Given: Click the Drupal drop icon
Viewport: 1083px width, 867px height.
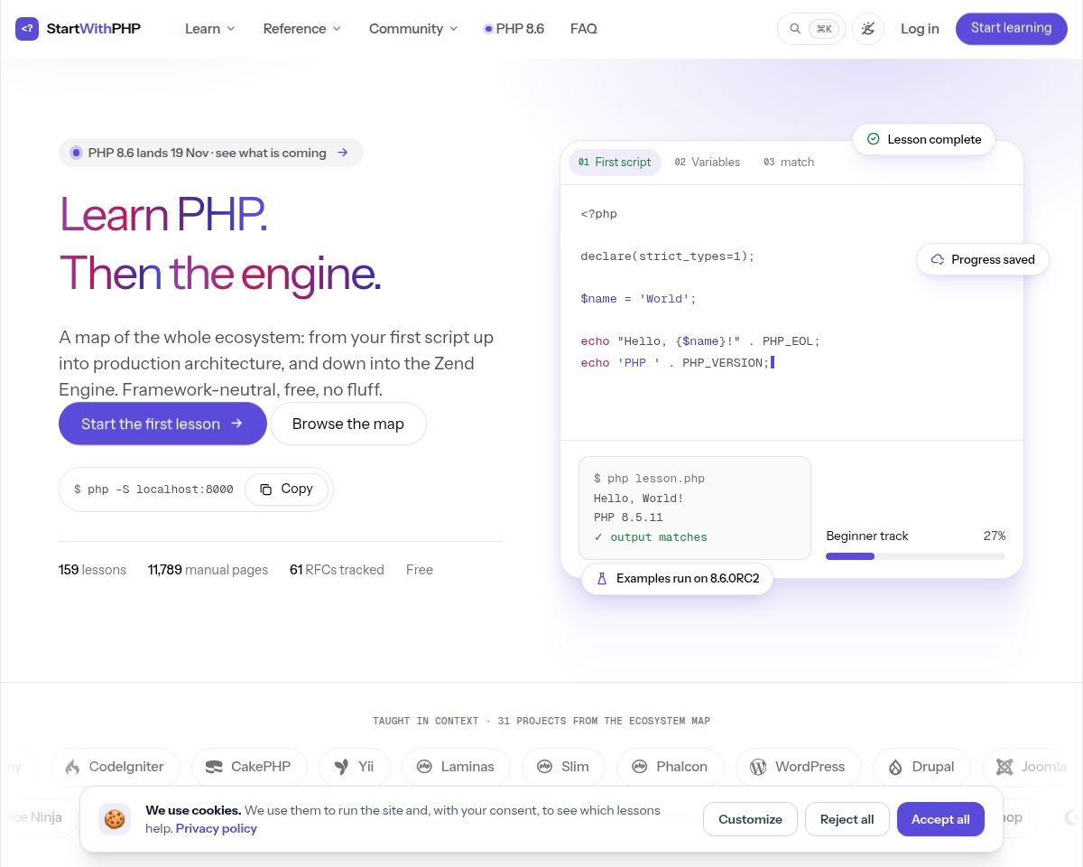Looking at the screenshot, I should pyautogui.click(x=895, y=767).
